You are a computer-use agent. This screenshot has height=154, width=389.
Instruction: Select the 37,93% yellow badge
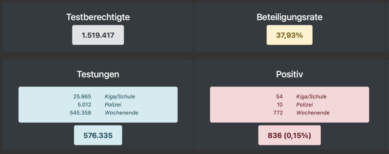point(290,35)
